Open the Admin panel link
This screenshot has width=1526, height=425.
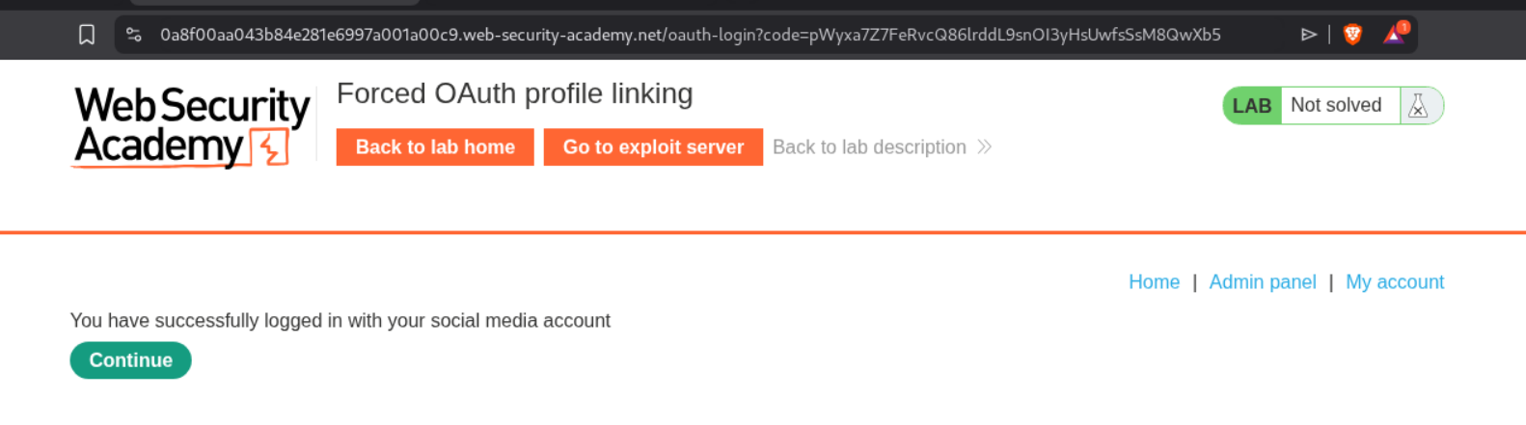point(1262,282)
